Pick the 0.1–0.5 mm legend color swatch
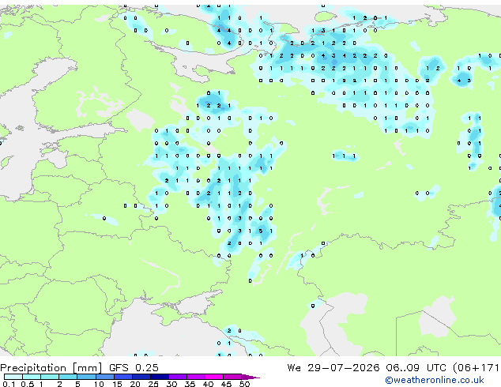501x387 pixels. click(x=13, y=377)
